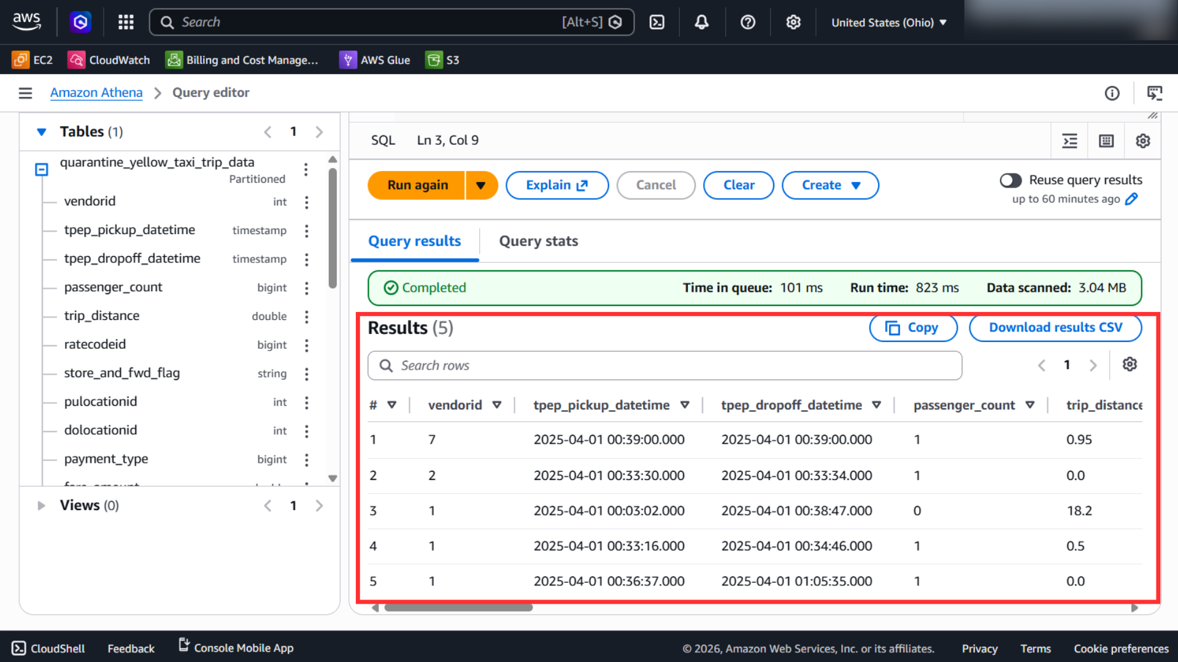Switch to Query stats tab

click(x=538, y=241)
